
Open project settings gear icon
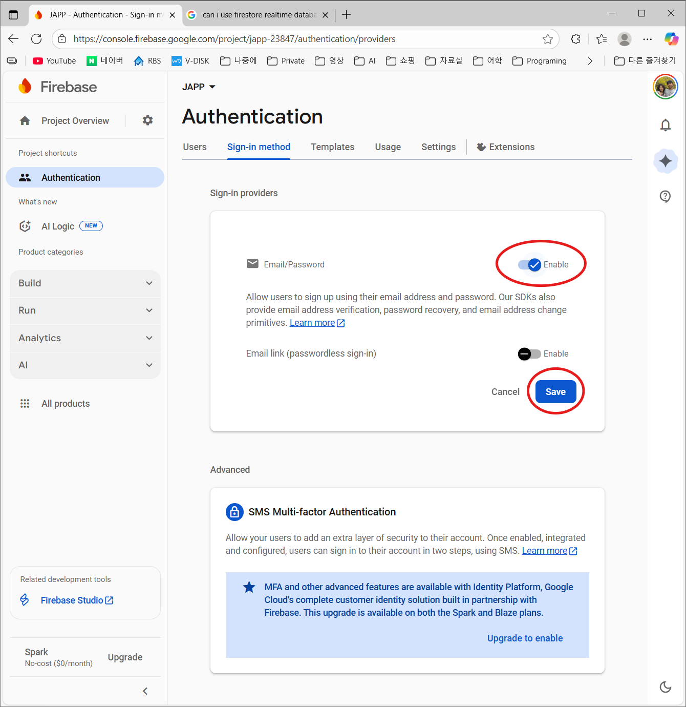tap(147, 120)
